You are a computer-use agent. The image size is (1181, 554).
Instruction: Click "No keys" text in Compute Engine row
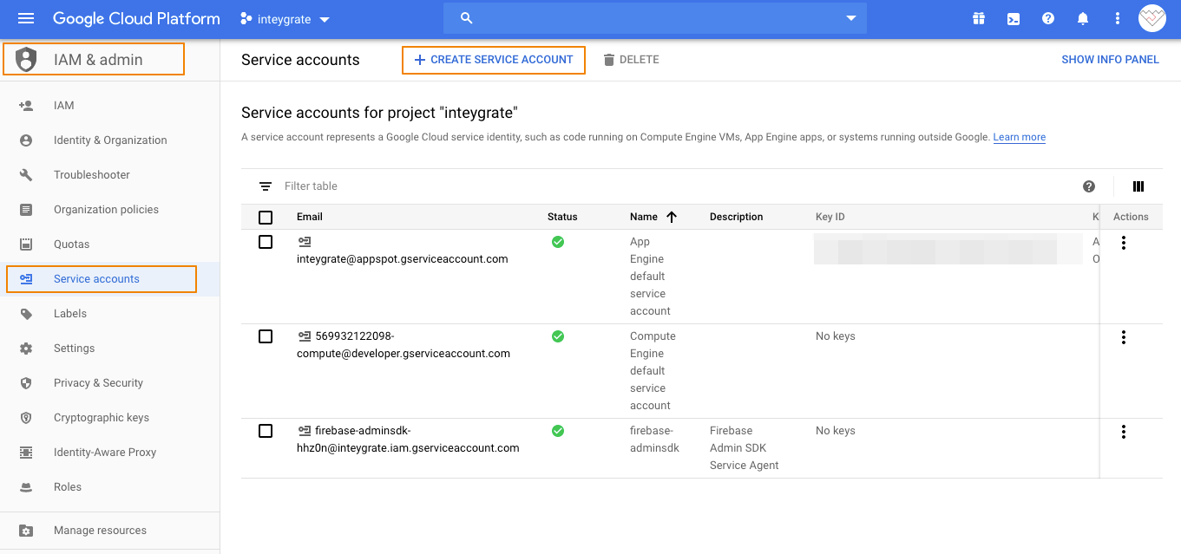(x=836, y=336)
